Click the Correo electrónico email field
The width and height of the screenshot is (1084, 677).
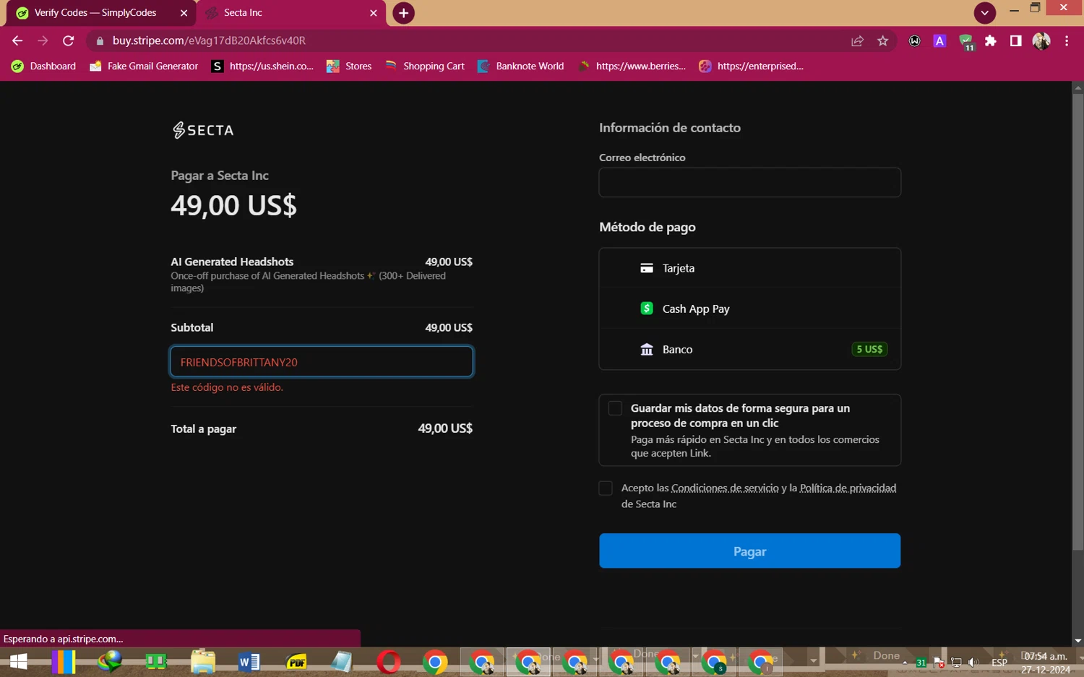749,182
